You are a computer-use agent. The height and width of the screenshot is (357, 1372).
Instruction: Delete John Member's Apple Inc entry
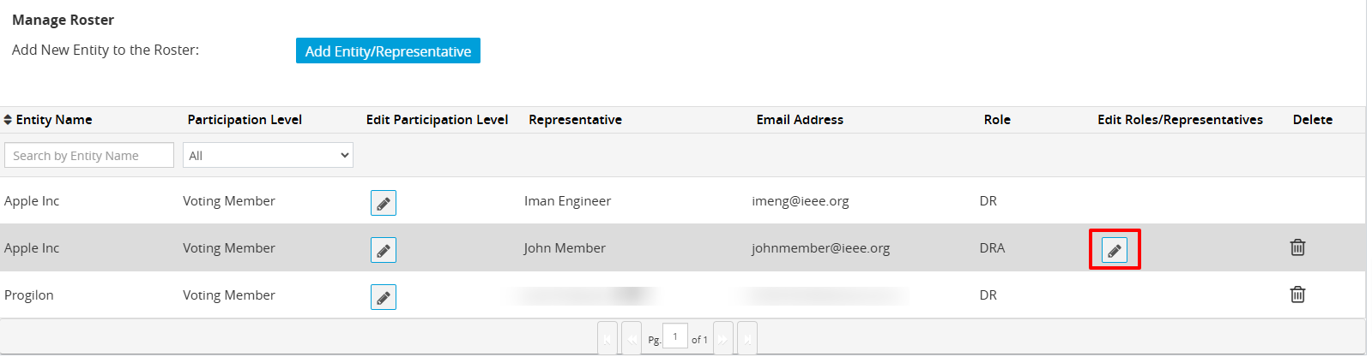click(x=1297, y=247)
